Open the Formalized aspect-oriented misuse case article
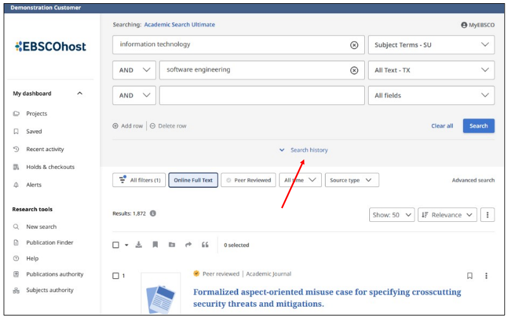Image resolution: width=508 pixels, height=318 pixels. [327, 298]
